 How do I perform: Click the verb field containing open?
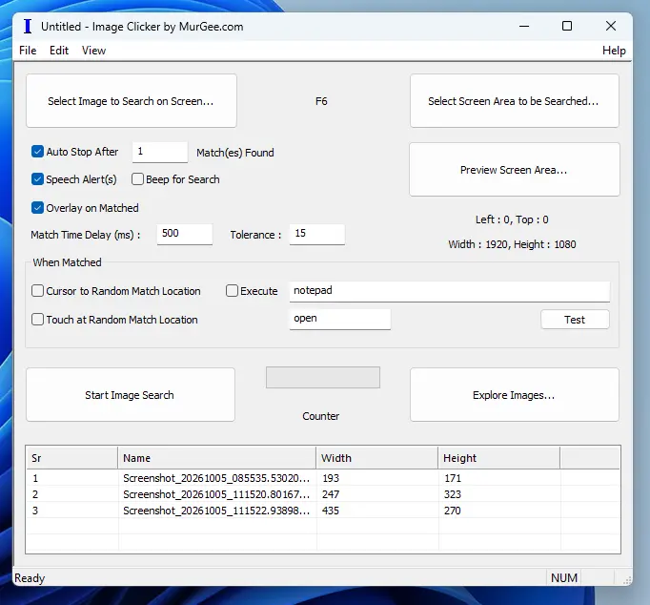click(339, 319)
